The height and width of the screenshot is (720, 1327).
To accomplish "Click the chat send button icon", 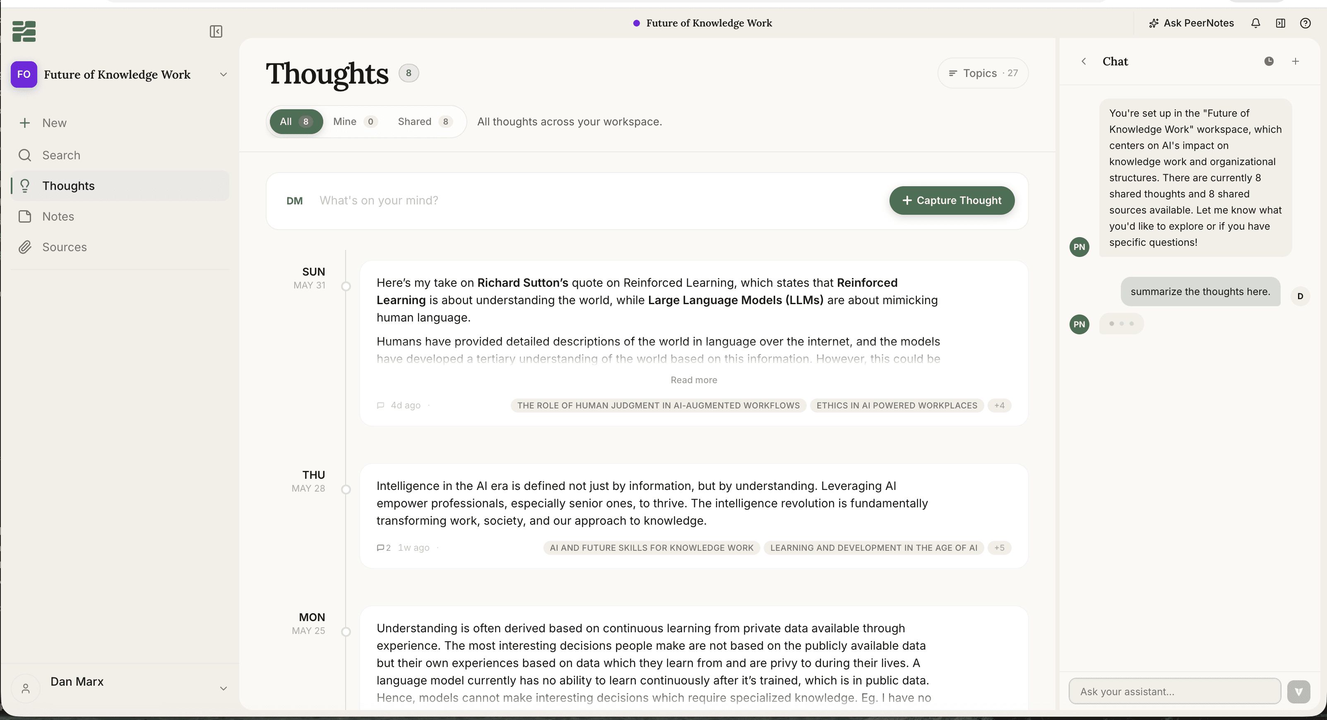I will [1298, 692].
